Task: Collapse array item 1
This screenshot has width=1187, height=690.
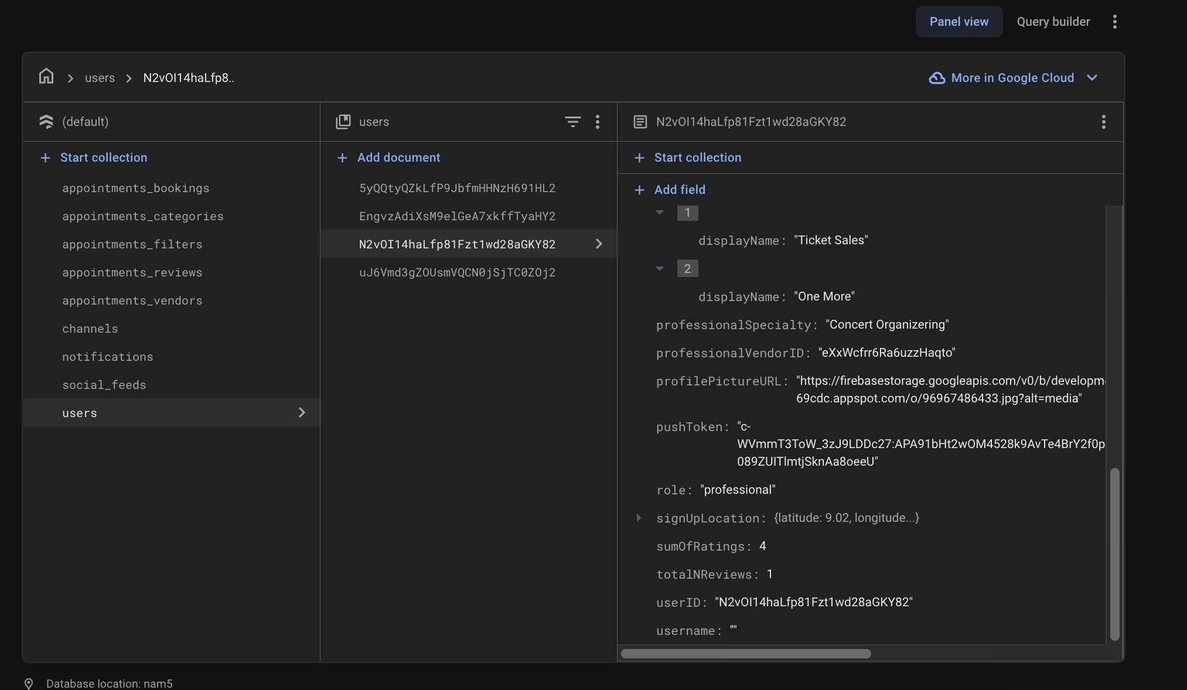Action: tap(660, 213)
